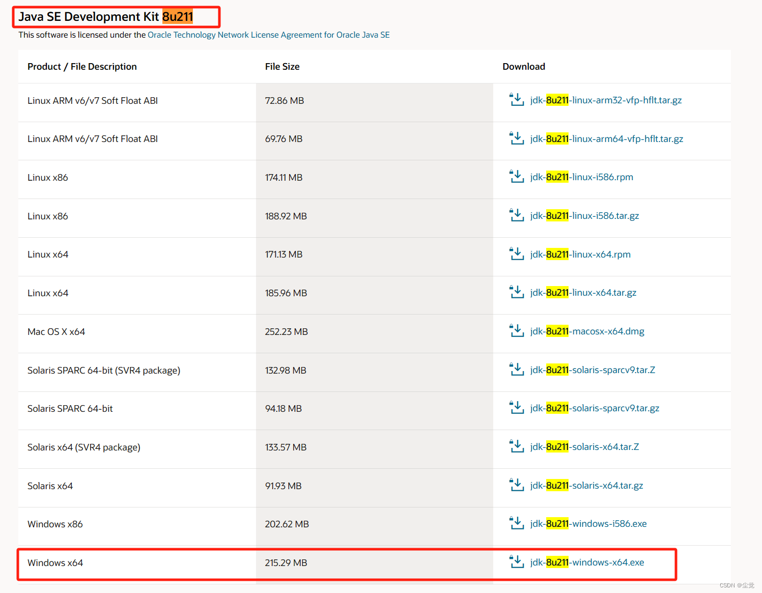Click download icon for linux-arm64-vfp-hflt.tar.gz
762x593 pixels.
pos(517,138)
